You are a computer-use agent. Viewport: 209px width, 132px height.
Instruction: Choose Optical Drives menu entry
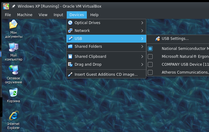[x=106, y=23]
